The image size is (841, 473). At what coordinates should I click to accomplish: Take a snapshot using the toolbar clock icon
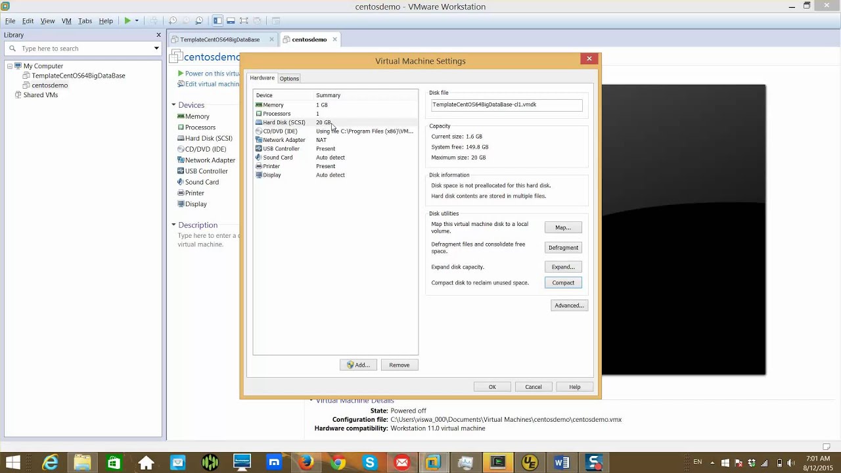pos(172,21)
